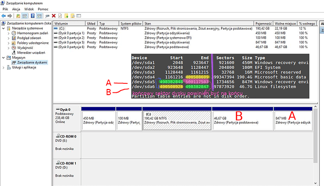Click the Forward arrow toolbar icon
This screenshot has height=186, width=324.
[9, 16]
